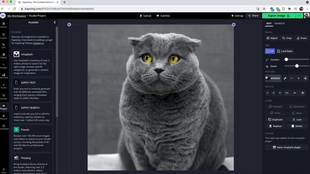The image size is (310, 174).
Task: Send layer Backward
Action: click(297, 106)
